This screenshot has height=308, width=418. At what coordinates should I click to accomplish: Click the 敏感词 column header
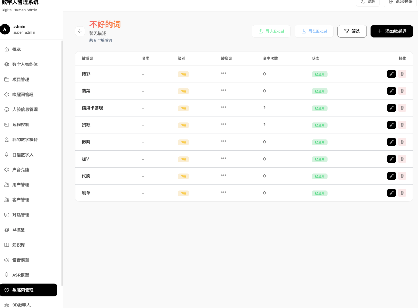coord(87,58)
